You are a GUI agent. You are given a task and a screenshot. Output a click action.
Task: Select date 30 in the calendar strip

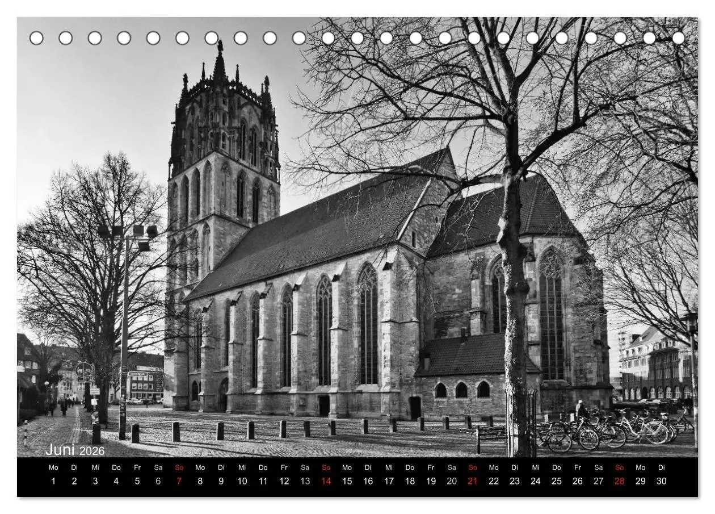click(x=662, y=481)
